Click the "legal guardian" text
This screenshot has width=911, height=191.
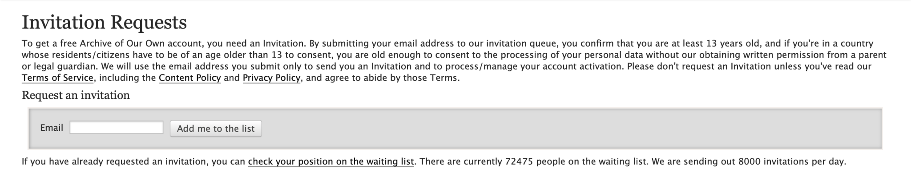tap(64, 66)
